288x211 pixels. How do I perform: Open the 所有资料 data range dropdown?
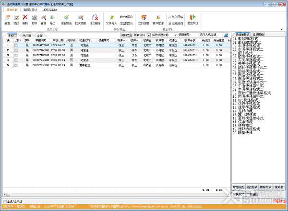tap(149, 35)
